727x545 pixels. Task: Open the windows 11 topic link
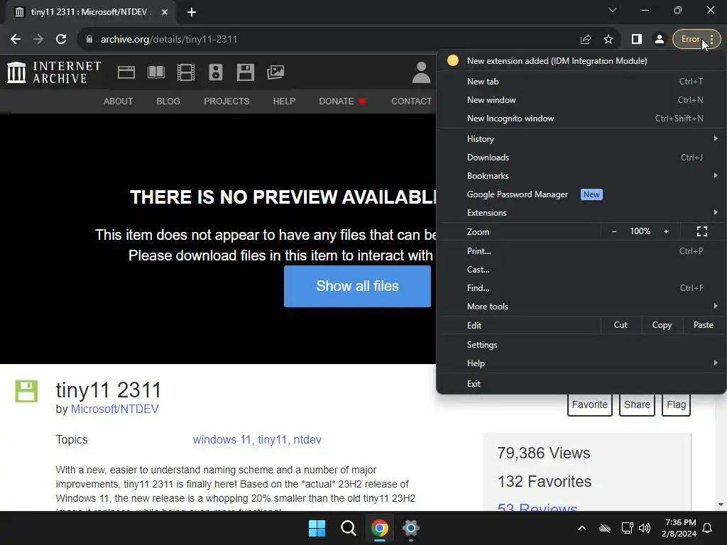click(222, 440)
